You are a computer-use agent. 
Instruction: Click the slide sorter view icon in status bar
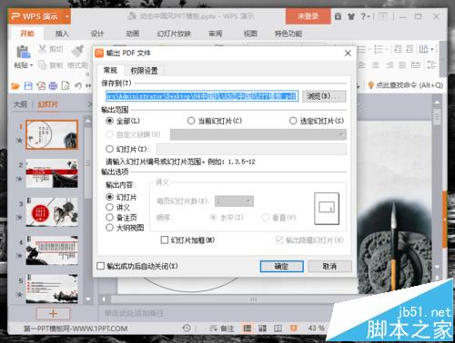coord(262,328)
